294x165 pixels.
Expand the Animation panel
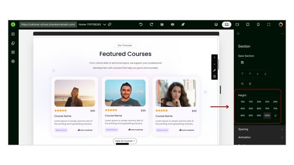coord(260,137)
